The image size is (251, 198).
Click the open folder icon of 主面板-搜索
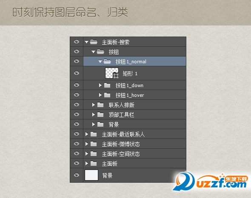click(x=94, y=42)
